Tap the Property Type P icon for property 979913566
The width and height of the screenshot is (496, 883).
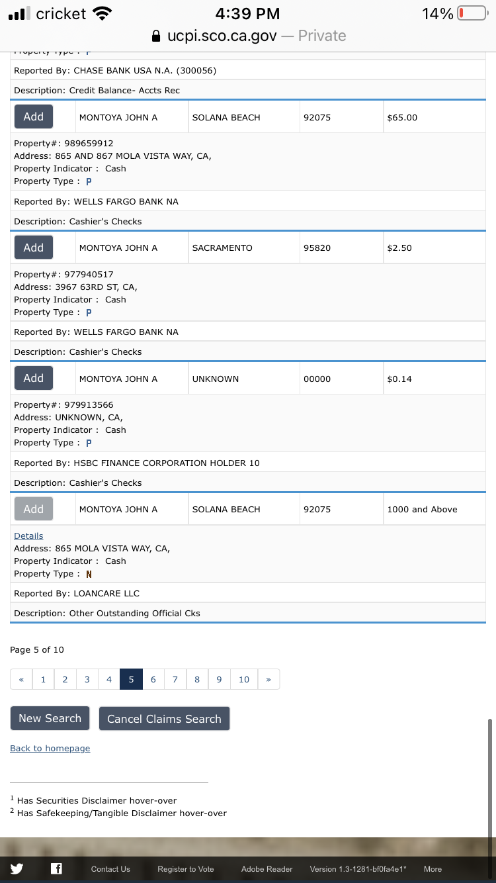click(x=89, y=443)
